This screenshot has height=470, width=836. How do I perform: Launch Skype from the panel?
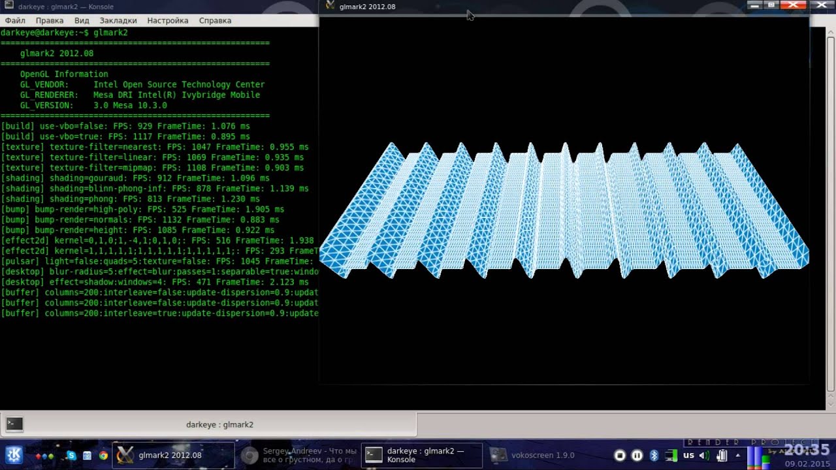pyautogui.click(x=71, y=456)
